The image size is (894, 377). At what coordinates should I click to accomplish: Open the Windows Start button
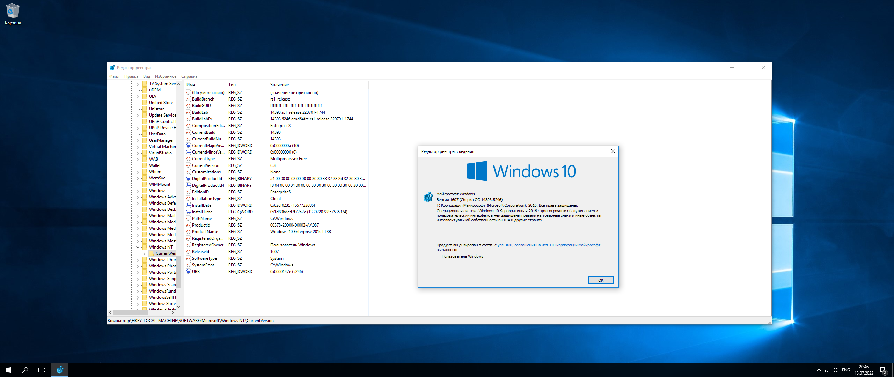[8, 370]
